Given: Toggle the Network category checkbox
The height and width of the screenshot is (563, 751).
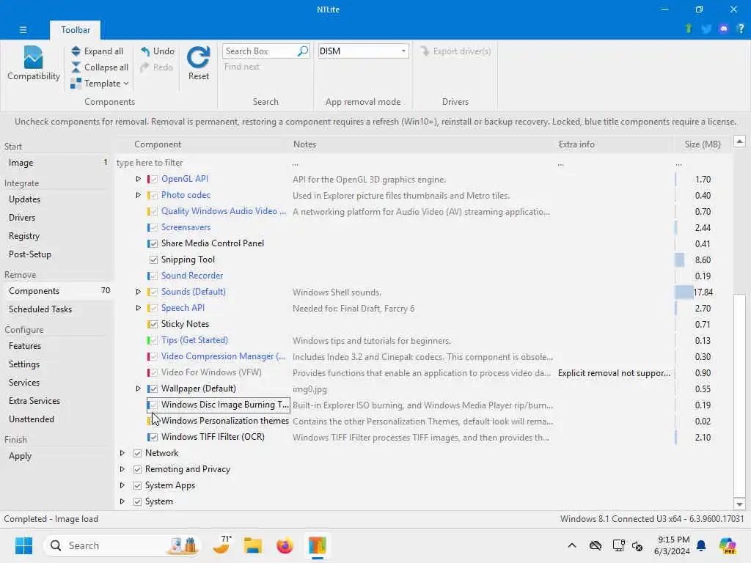Looking at the screenshot, I should 137,453.
